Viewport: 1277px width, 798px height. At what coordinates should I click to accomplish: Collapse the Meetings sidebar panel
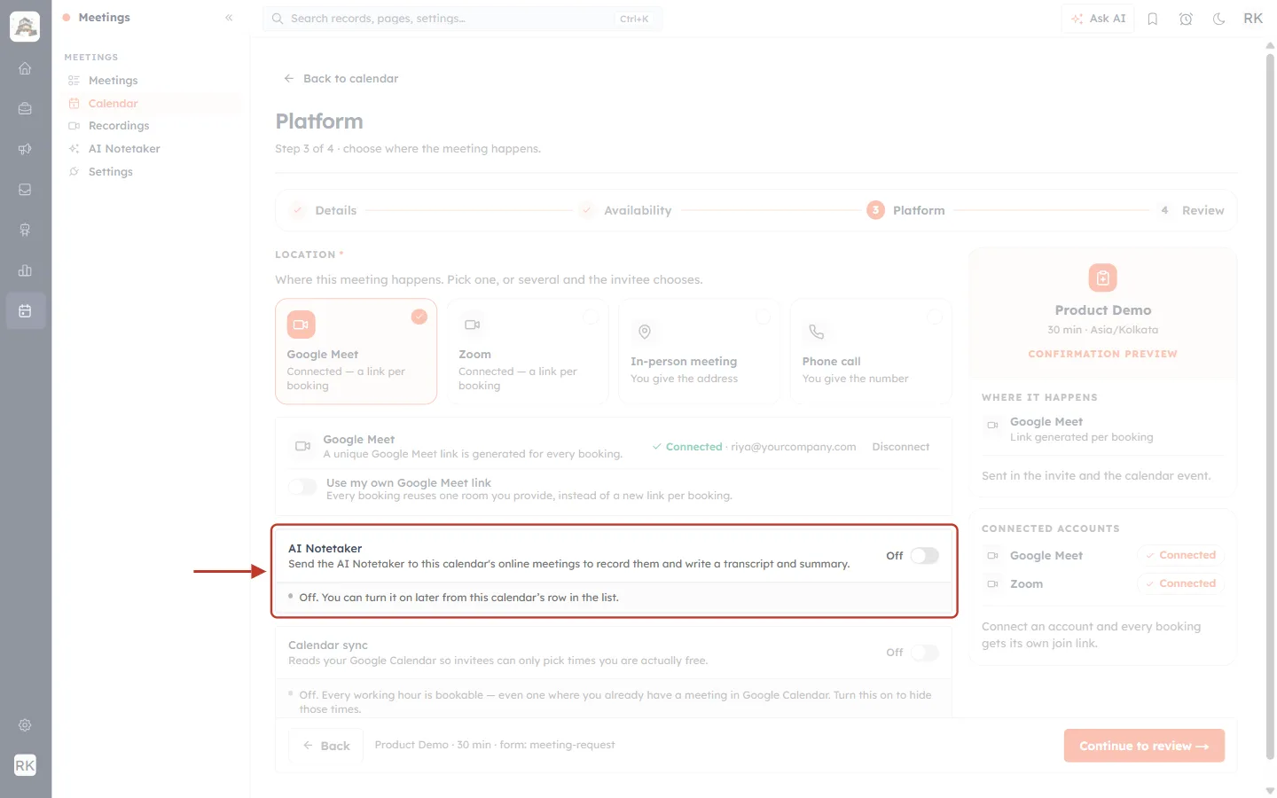229,18
